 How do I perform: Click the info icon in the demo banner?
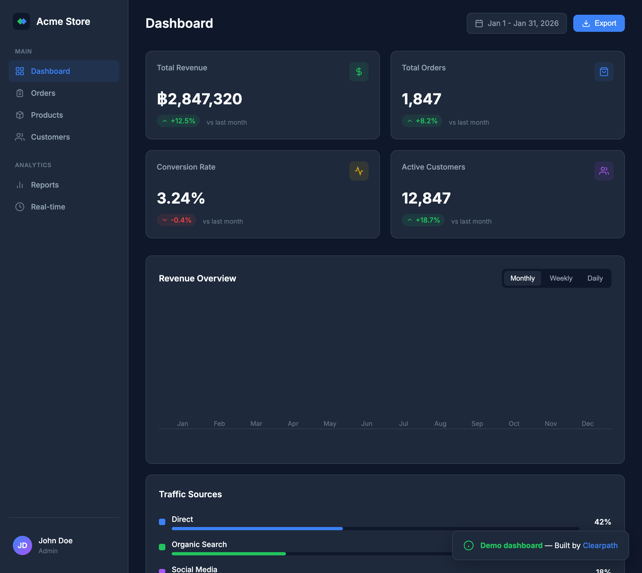tap(468, 546)
